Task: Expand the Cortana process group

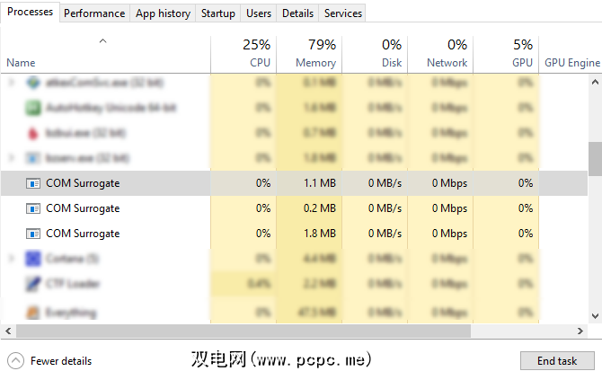Action: tap(11, 259)
